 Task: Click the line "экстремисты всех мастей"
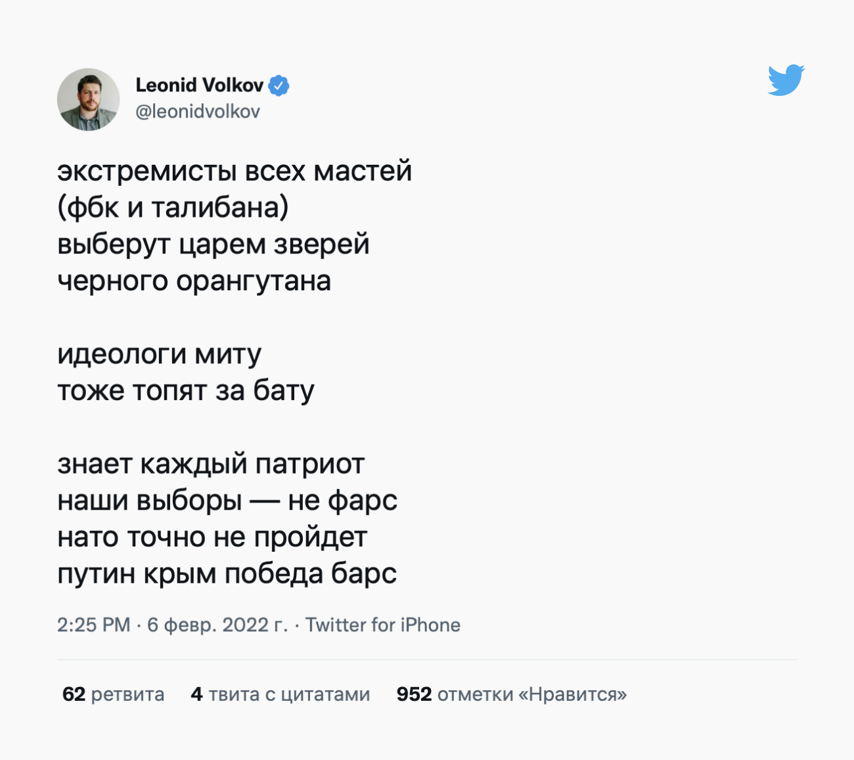[x=235, y=171]
